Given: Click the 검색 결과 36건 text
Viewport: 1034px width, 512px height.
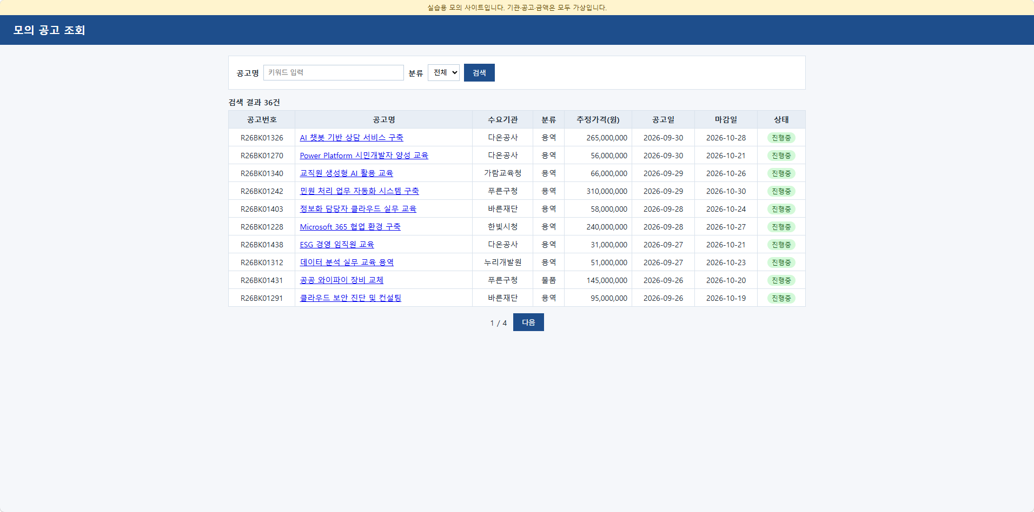Looking at the screenshot, I should tap(254, 102).
